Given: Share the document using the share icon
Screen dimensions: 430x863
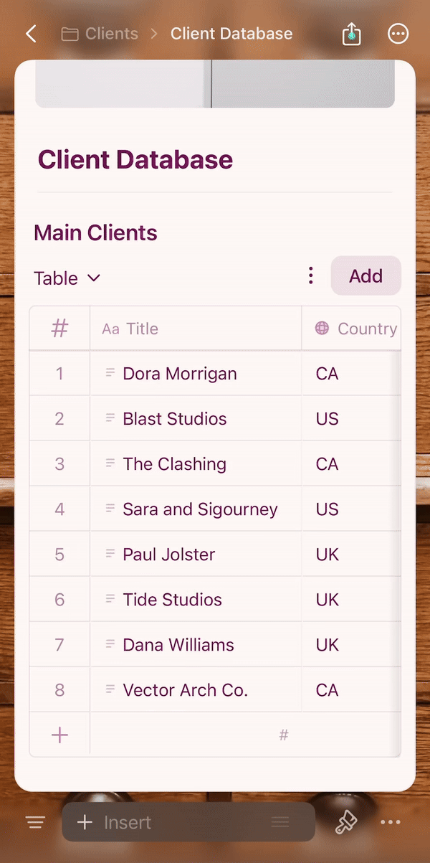Looking at the screenshot, I should tap(350, 33).
